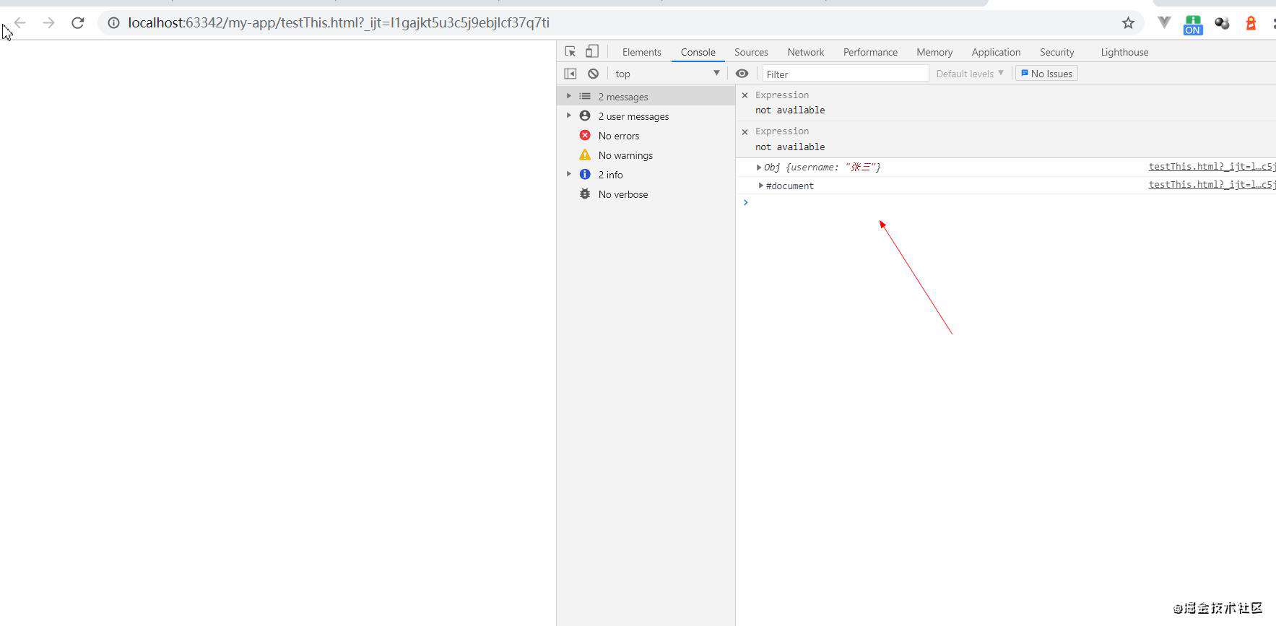Select the No errors red icon

[585, 135]
